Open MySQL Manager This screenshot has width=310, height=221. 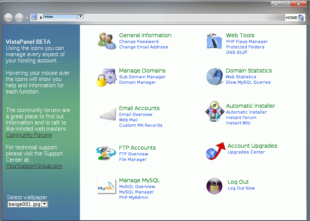pos(137,192)
